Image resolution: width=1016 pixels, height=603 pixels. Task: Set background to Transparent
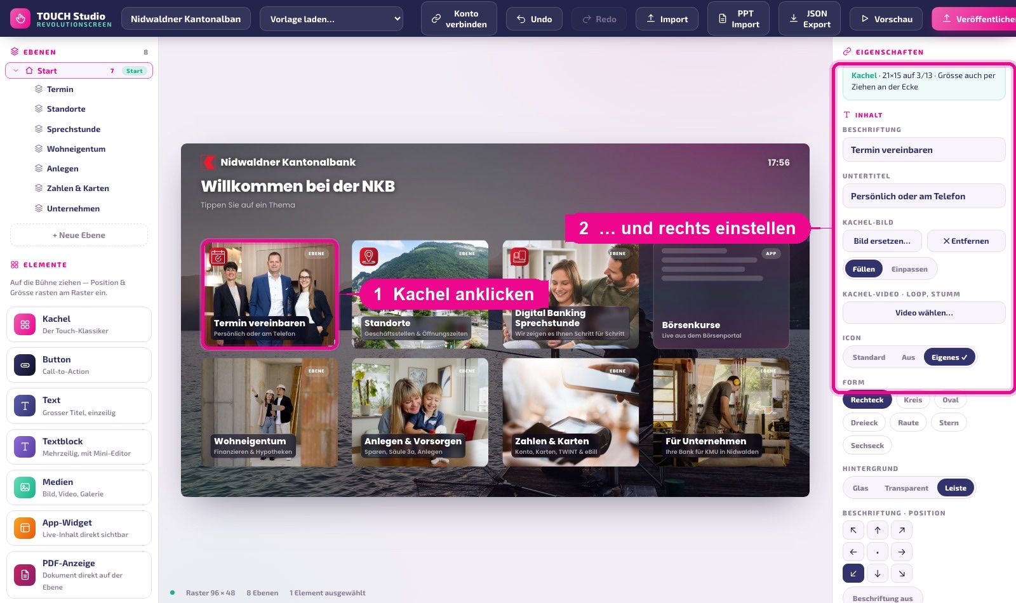click(906, 488)
